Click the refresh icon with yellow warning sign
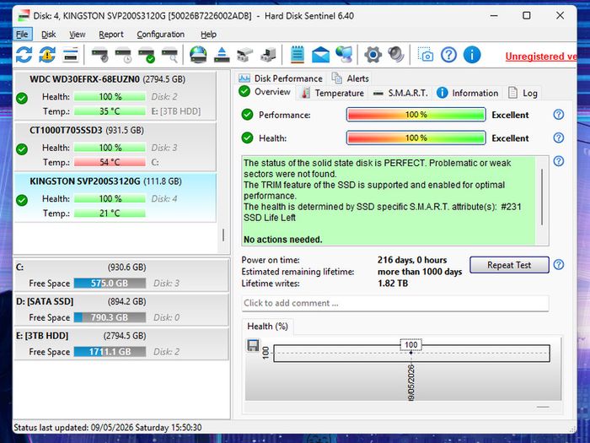The height and width of the screenshot is (443, 590). pyautogui.click(x=47, y=55)
